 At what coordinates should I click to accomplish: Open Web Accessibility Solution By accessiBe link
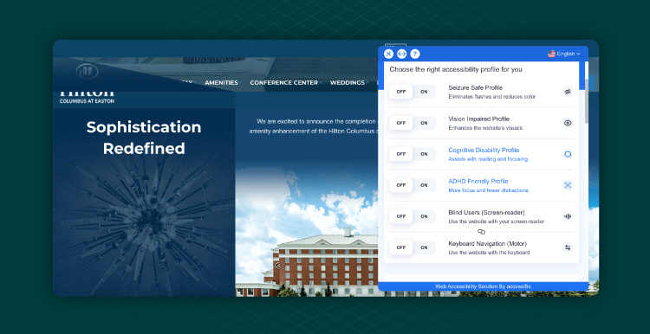[483, 286]
